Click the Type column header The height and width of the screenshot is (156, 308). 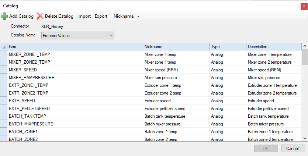[x=228, y=47]
